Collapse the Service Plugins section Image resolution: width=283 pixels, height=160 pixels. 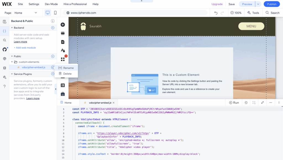[12, 74]
